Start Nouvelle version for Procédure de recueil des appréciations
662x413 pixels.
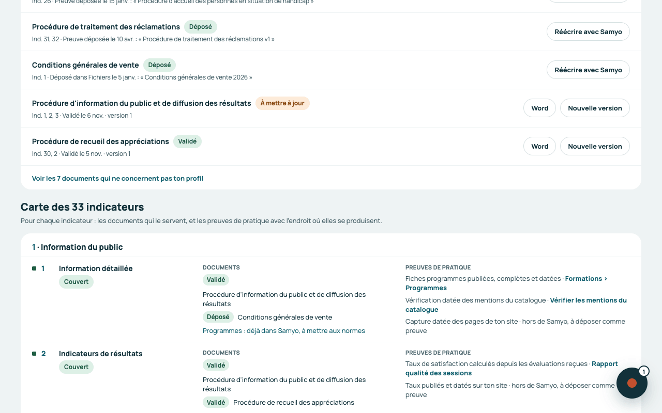tap(595, 146)
